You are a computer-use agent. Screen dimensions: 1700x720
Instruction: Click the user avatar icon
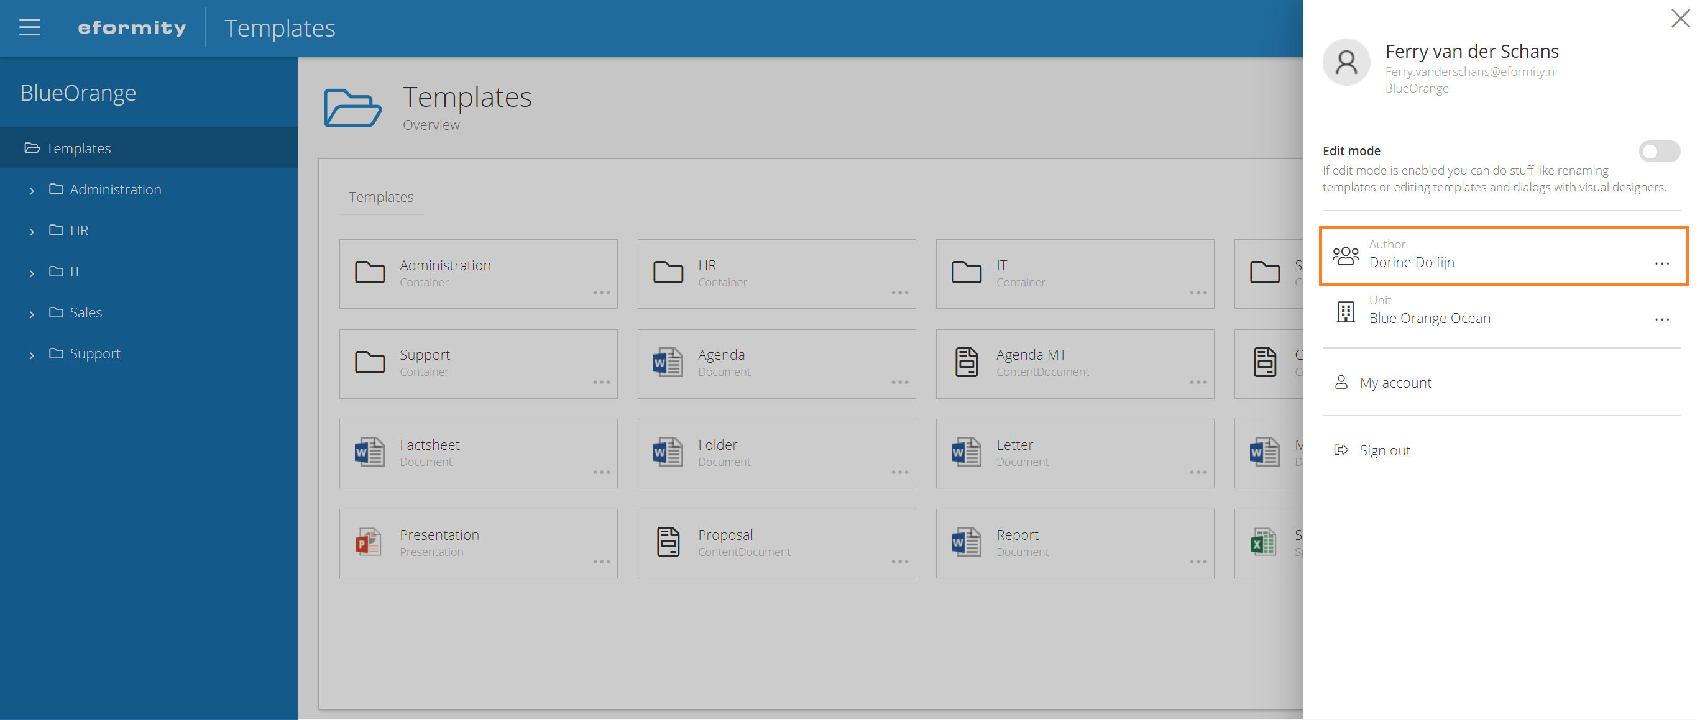coord(1346,62)
